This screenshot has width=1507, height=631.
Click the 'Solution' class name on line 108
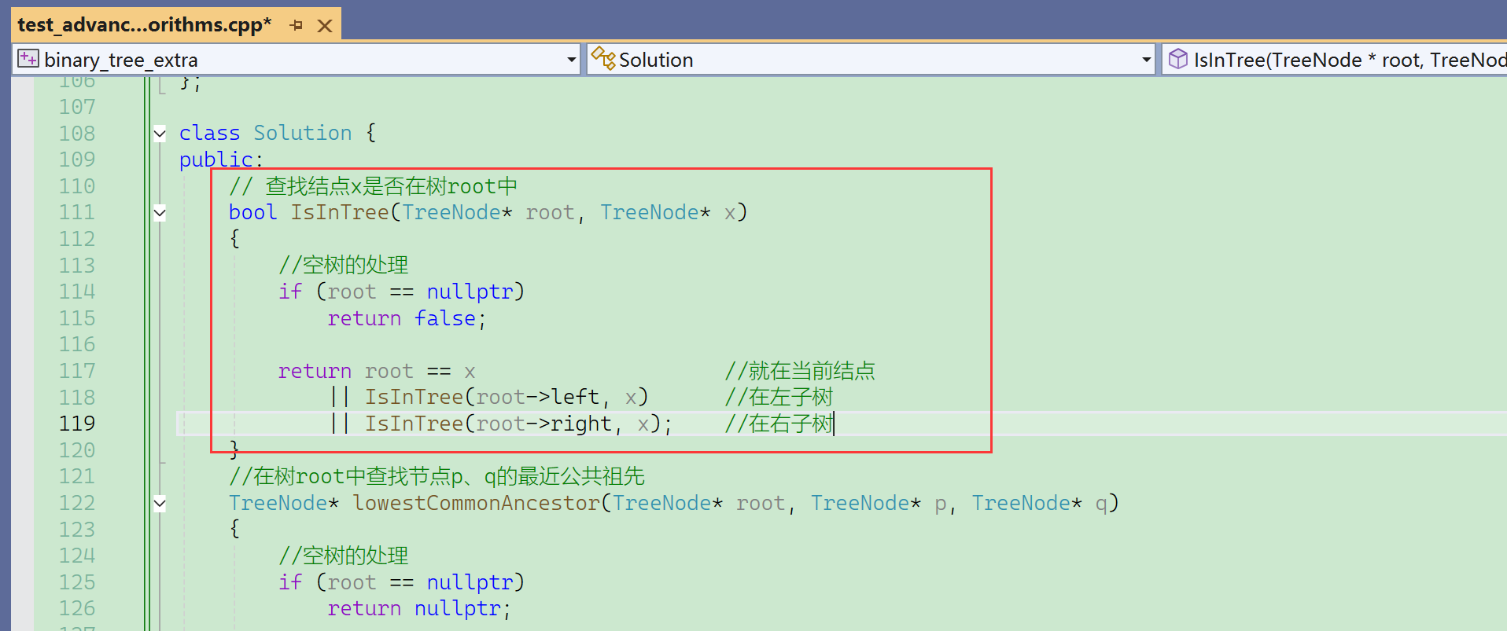pos(303,133)
